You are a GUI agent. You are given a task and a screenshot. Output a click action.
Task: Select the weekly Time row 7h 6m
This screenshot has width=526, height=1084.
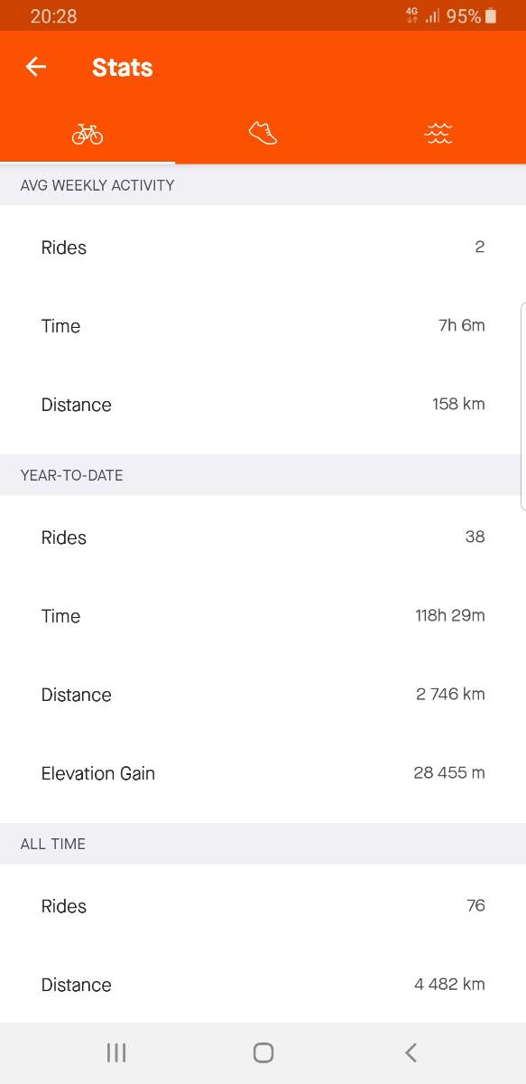click(x=263, y=326)
